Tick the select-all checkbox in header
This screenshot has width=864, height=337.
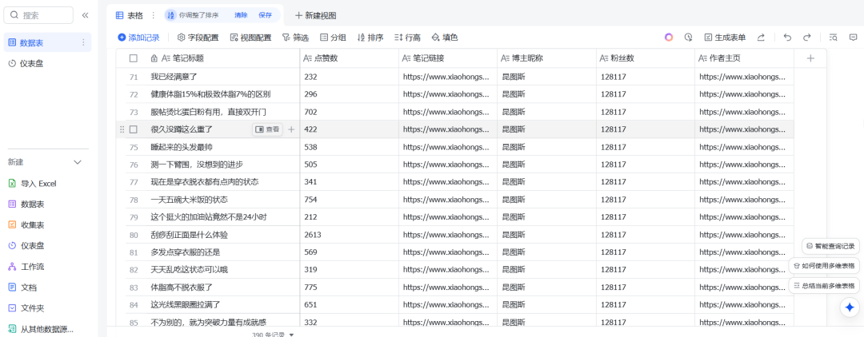click(134, 58)
